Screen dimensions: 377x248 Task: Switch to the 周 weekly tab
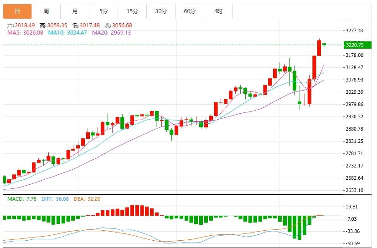[x=46, y=11]
